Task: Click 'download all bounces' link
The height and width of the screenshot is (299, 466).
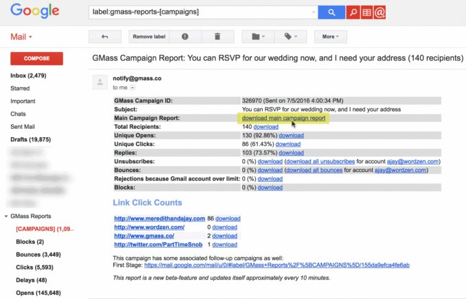Action: tap(314, 170)
